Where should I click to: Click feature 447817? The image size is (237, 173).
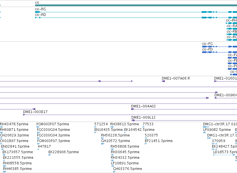click(x=44, y=146)
